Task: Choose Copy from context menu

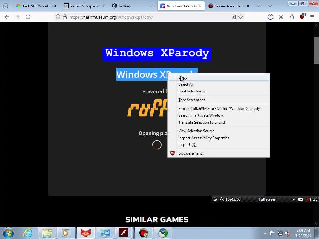Action: coord(219,77)
